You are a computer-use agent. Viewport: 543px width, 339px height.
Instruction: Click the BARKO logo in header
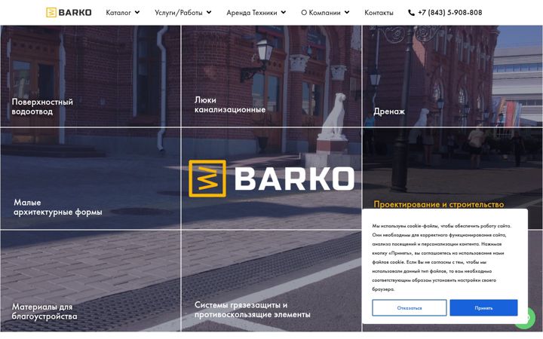click(x=69, y=13)
